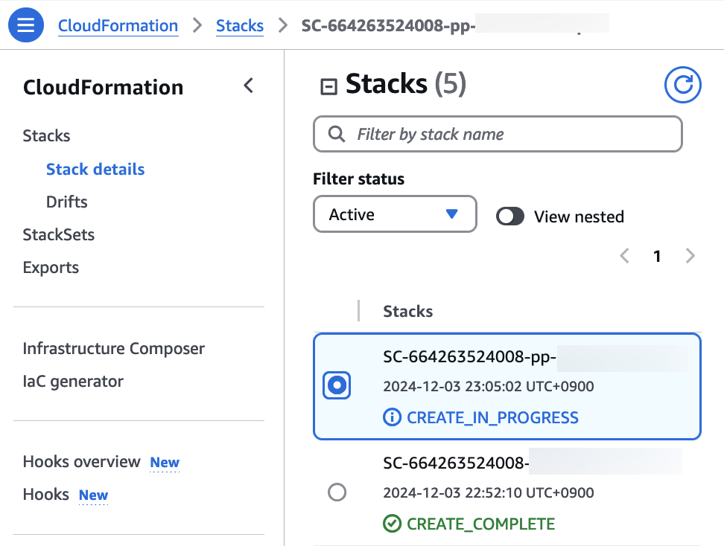Click the CREATE_COMPLETE status text
Viewport: 724px width, 546px height.
[x=480, y=524]
